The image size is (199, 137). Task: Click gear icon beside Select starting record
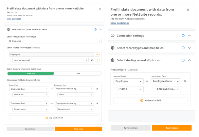113,60
